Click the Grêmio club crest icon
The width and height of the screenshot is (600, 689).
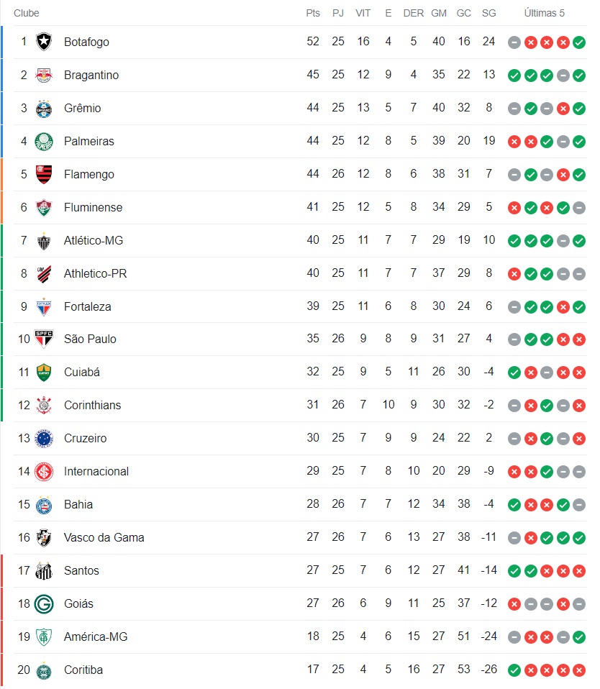(44, 108)
